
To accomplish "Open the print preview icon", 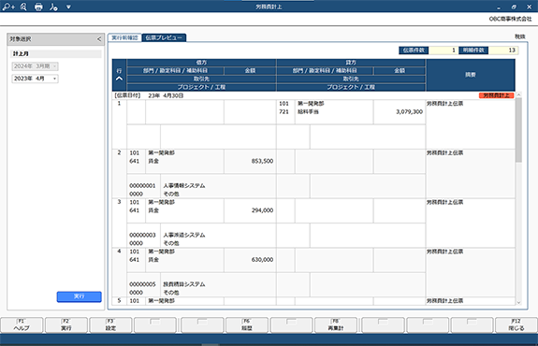I will coord(23,7).
